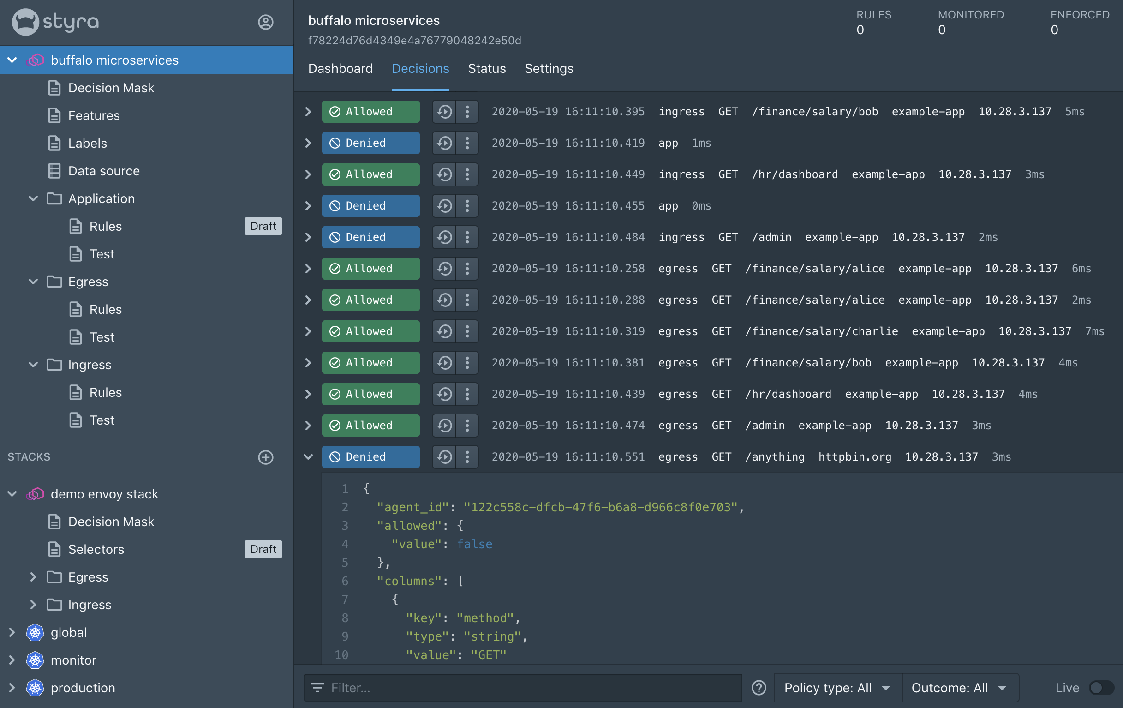Switch to the Dashboard tab
1123x708 pixels.
[340, 69]
